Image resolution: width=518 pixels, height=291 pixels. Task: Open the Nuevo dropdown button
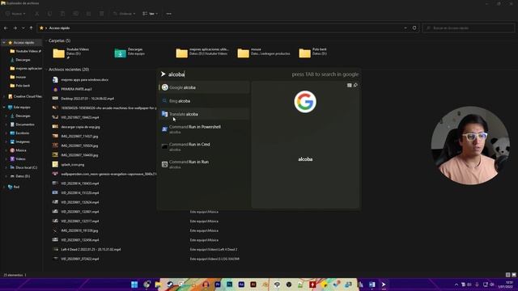tap(15, 14)
